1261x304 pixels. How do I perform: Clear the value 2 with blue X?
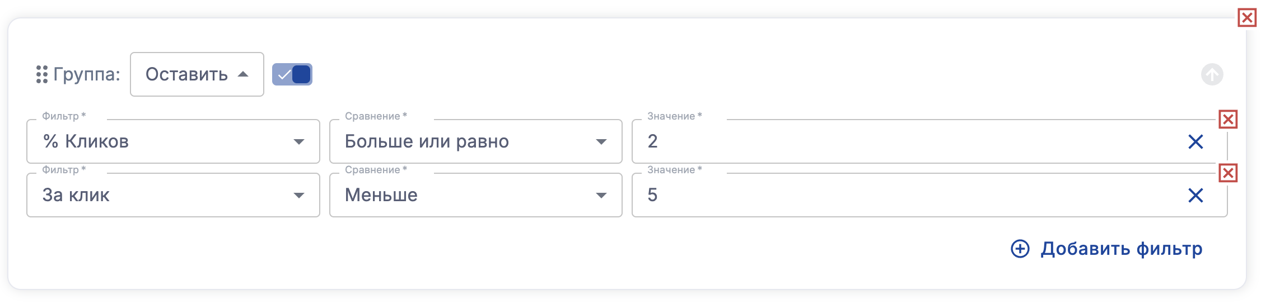[1195, 142]
